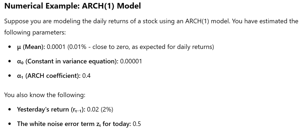Click the bullet point before μ (Mean)
This screenshot has height=134, width=304.
tap(10, 47)
